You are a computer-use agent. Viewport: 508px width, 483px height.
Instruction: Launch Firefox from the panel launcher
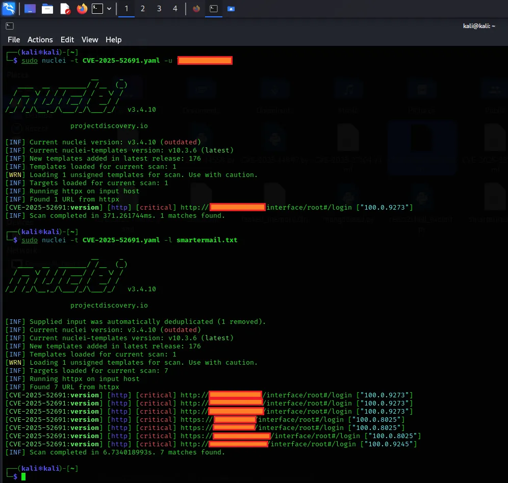pos(82,9)
